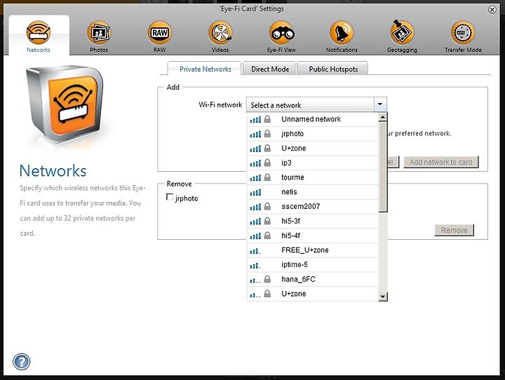Click lock icon beside hana_6FC
Screen dimensions: 505x380
pyautogui.click(x=267, y=279)
